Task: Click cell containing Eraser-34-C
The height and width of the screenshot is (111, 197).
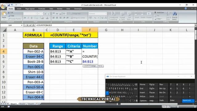Action: [x=34, y=56]
